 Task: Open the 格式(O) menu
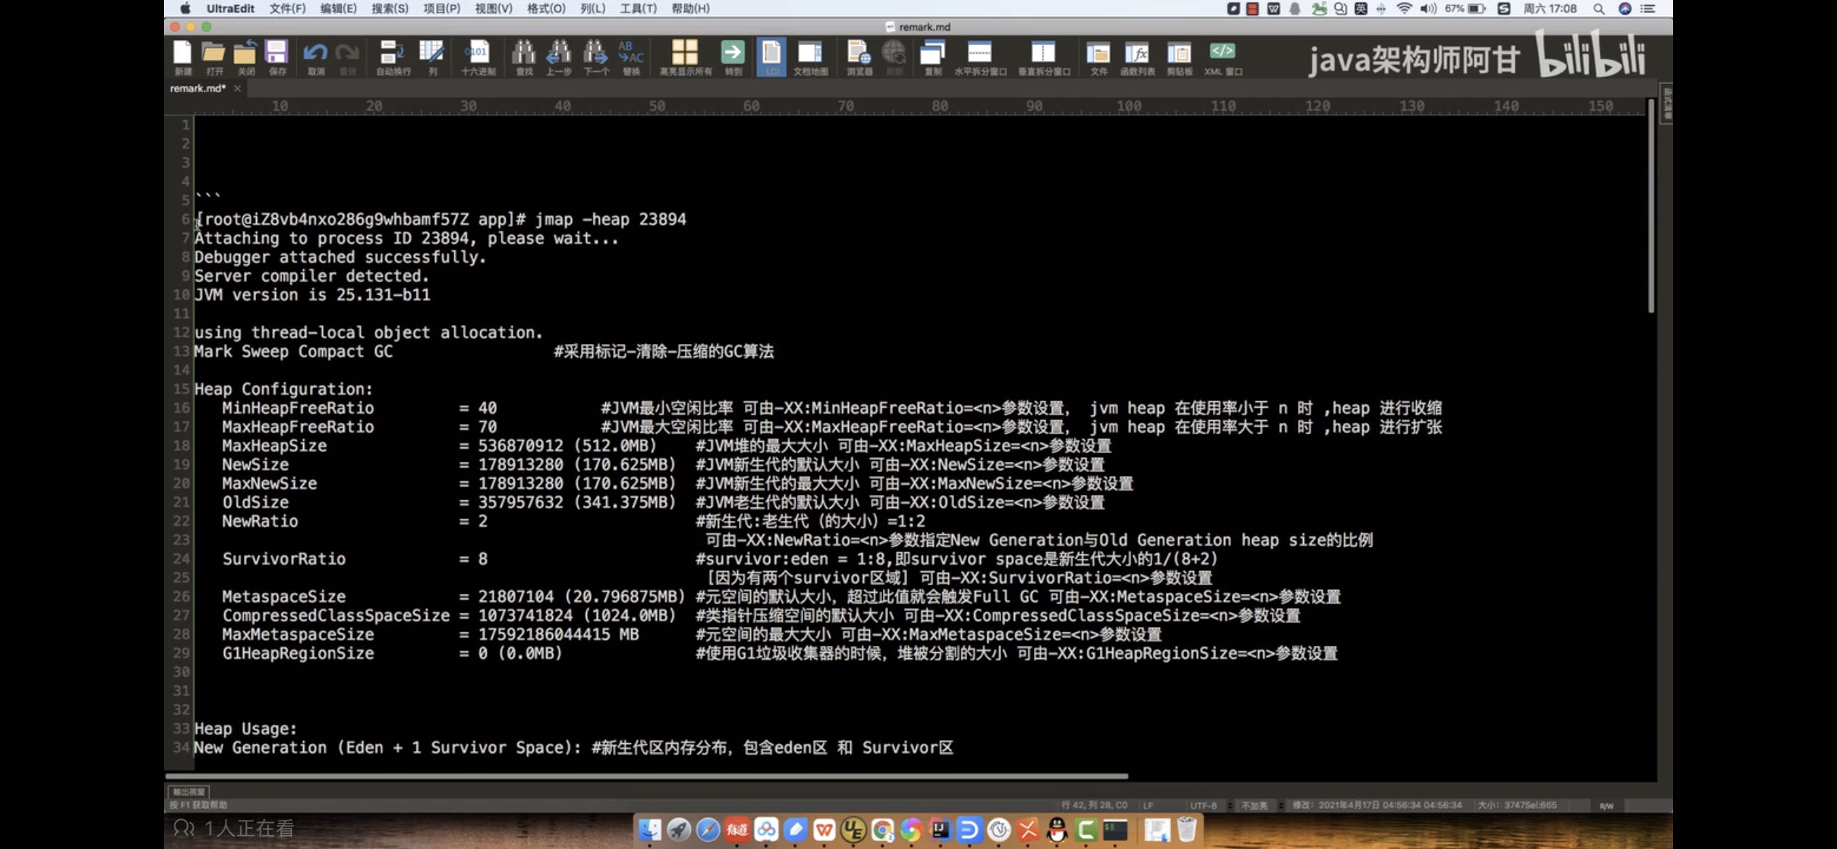[546, 9]
